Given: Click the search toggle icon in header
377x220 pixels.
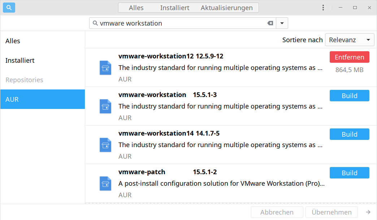Looking at the screenshot, I should [9, 8].
